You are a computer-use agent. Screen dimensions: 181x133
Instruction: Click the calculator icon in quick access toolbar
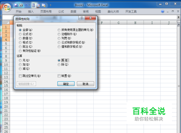(33, 5)
